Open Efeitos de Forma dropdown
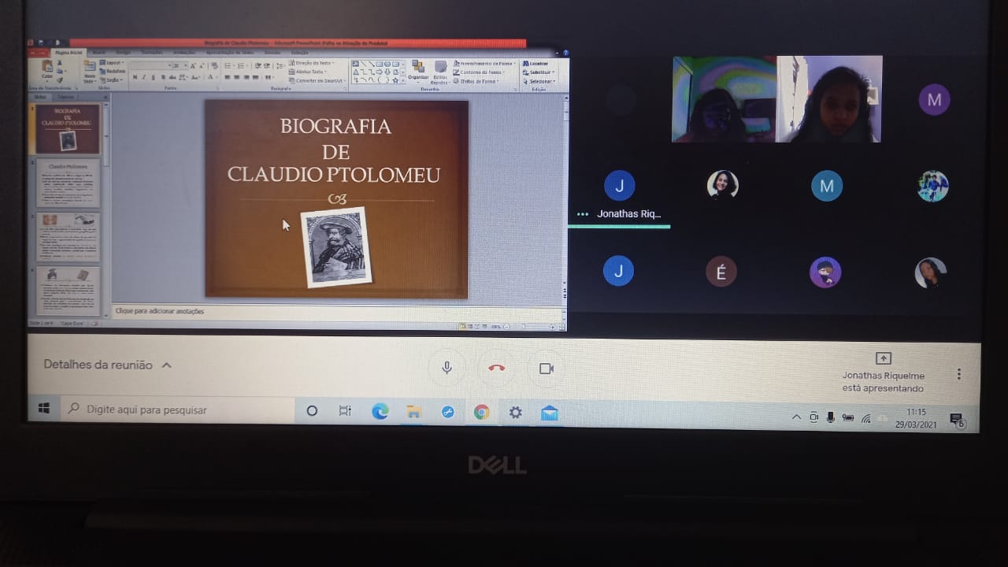Viewport: 1008px width, 567px height. pyautogui.click(x=476, y=80)
